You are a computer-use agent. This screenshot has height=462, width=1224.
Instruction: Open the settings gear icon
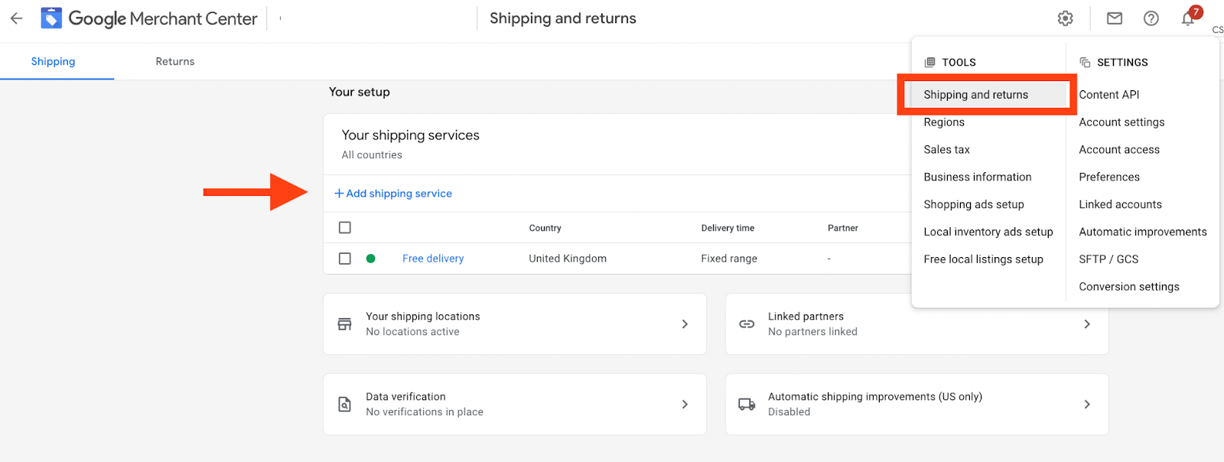point(1066,18)
